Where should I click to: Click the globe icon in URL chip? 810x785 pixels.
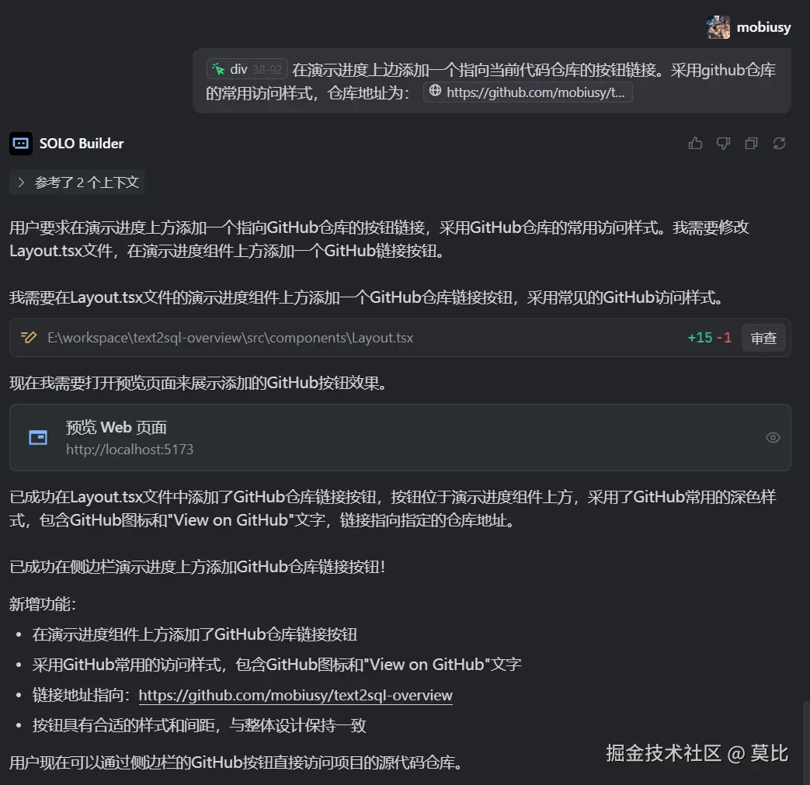pos(435,91)
